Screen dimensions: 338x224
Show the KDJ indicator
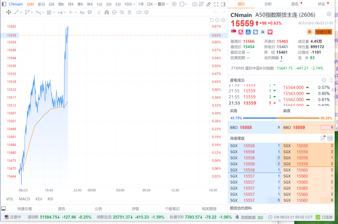point(39,199)
